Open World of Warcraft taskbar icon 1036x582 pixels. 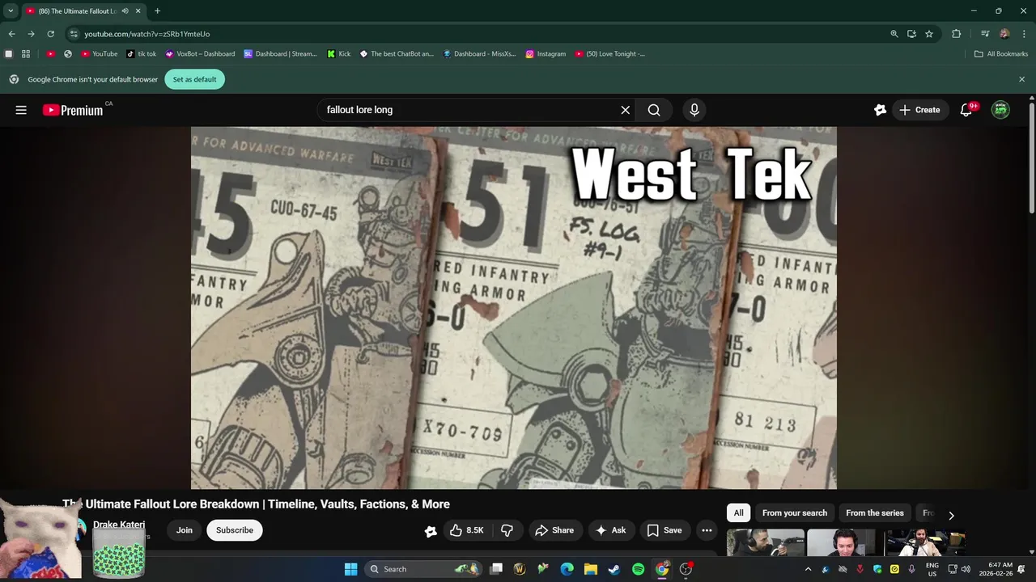[x=520, y=569]
